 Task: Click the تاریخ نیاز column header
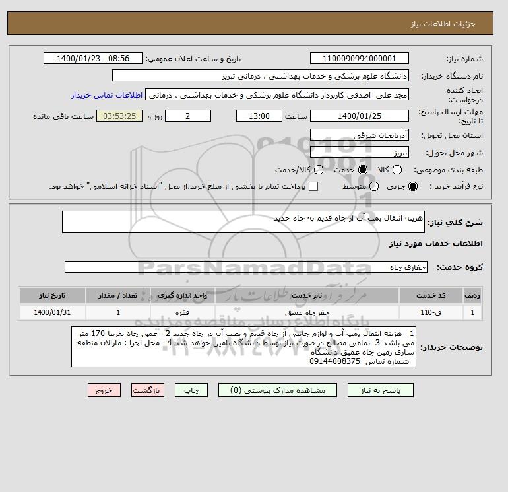click(x=52, y=295)
